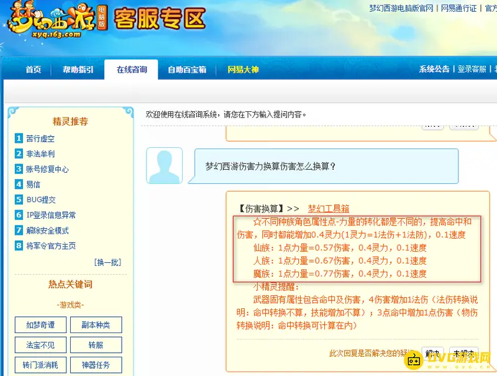Click the 神器任务 keyword button
This screenshot has width=497, height=376.
[96, 365]
